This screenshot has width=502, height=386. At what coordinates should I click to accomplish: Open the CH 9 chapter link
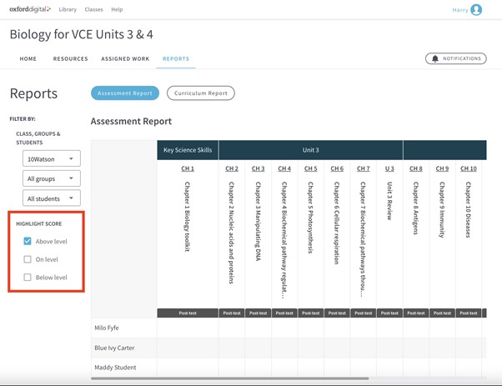pyautogui.click(x=442, y=168)
